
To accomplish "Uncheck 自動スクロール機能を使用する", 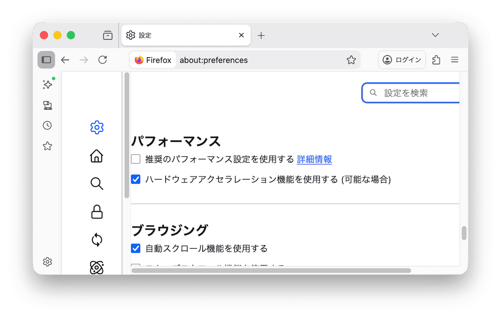I will 136,248.
